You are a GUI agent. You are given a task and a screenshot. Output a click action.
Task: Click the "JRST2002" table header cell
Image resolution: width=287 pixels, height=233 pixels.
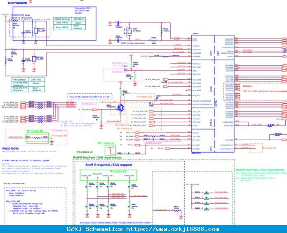tap(36, 80)
